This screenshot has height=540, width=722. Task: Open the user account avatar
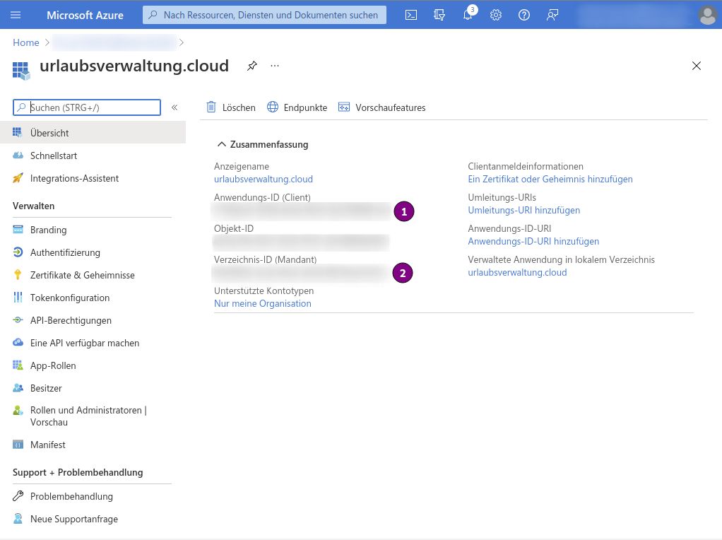(x=707, y=15)
